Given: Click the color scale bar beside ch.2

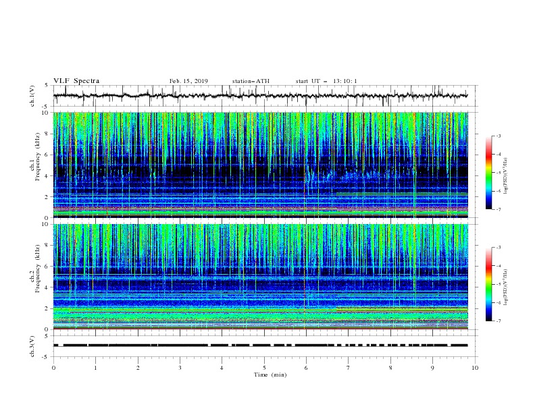Looking at the screenshot, I should 488,284.
